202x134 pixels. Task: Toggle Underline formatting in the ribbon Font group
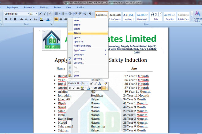tap(15, 19)
